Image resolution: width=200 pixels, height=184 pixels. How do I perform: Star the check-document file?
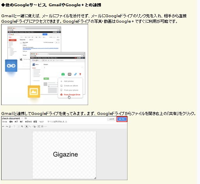(x=22, y=118)
